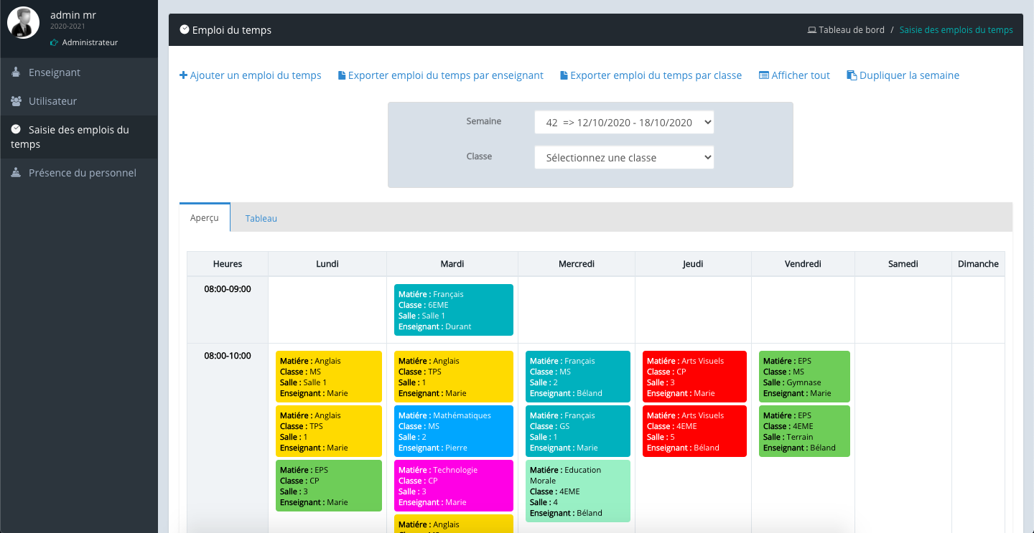Open the Classe selection dropdown
Screen dimensions: 1034x533
(x=624, y=157)
